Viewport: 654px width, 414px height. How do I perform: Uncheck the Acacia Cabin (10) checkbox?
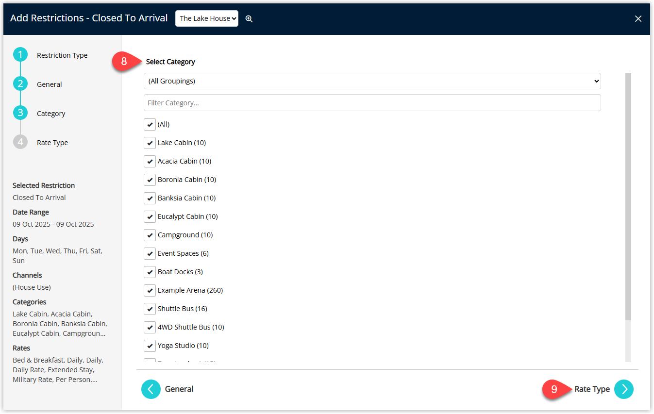150,161
